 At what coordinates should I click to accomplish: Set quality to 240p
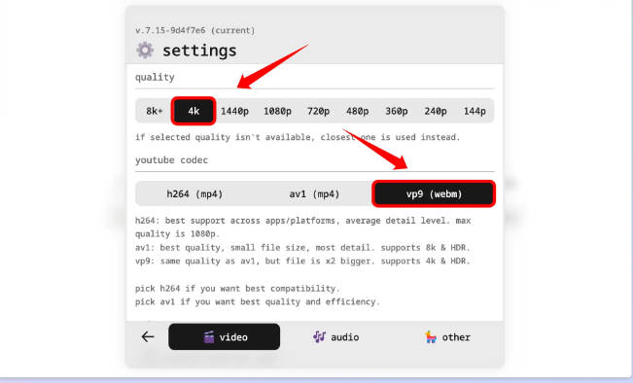click(x=436, y=111)
